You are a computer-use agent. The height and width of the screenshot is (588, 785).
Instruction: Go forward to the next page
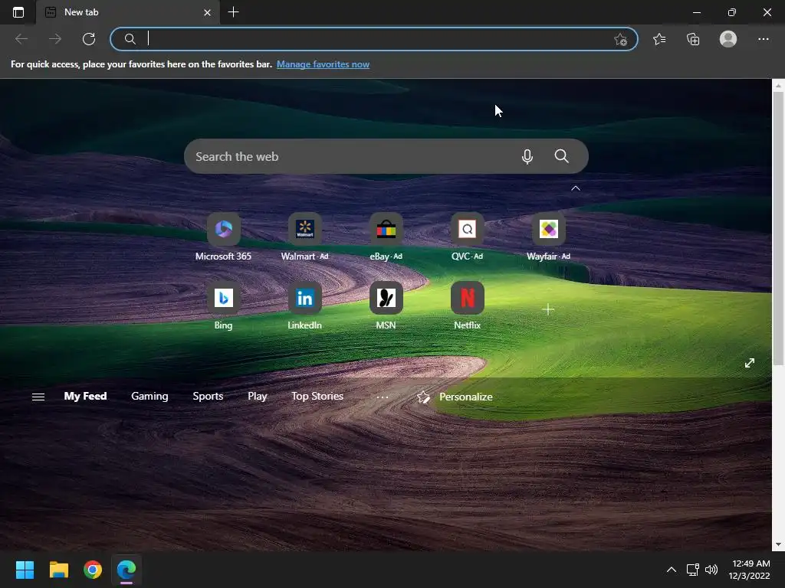(x=55, y=39)
